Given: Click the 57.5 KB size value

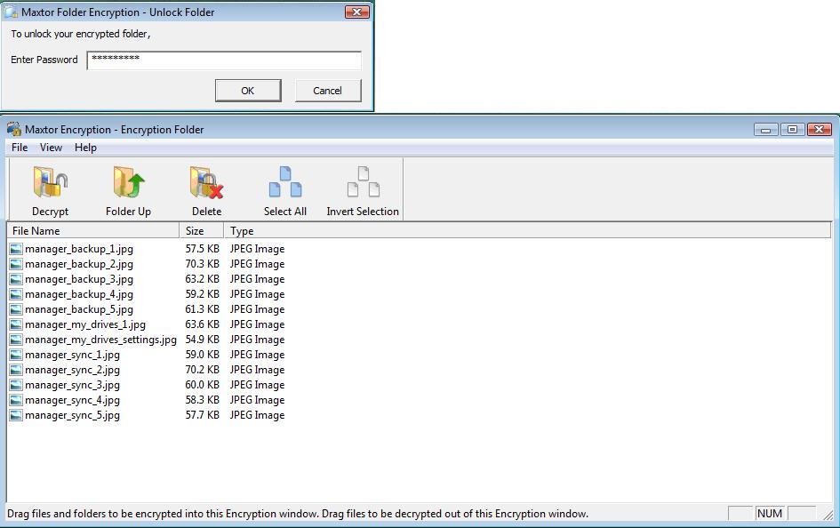Looking at the screenshot, I should 203,249.
